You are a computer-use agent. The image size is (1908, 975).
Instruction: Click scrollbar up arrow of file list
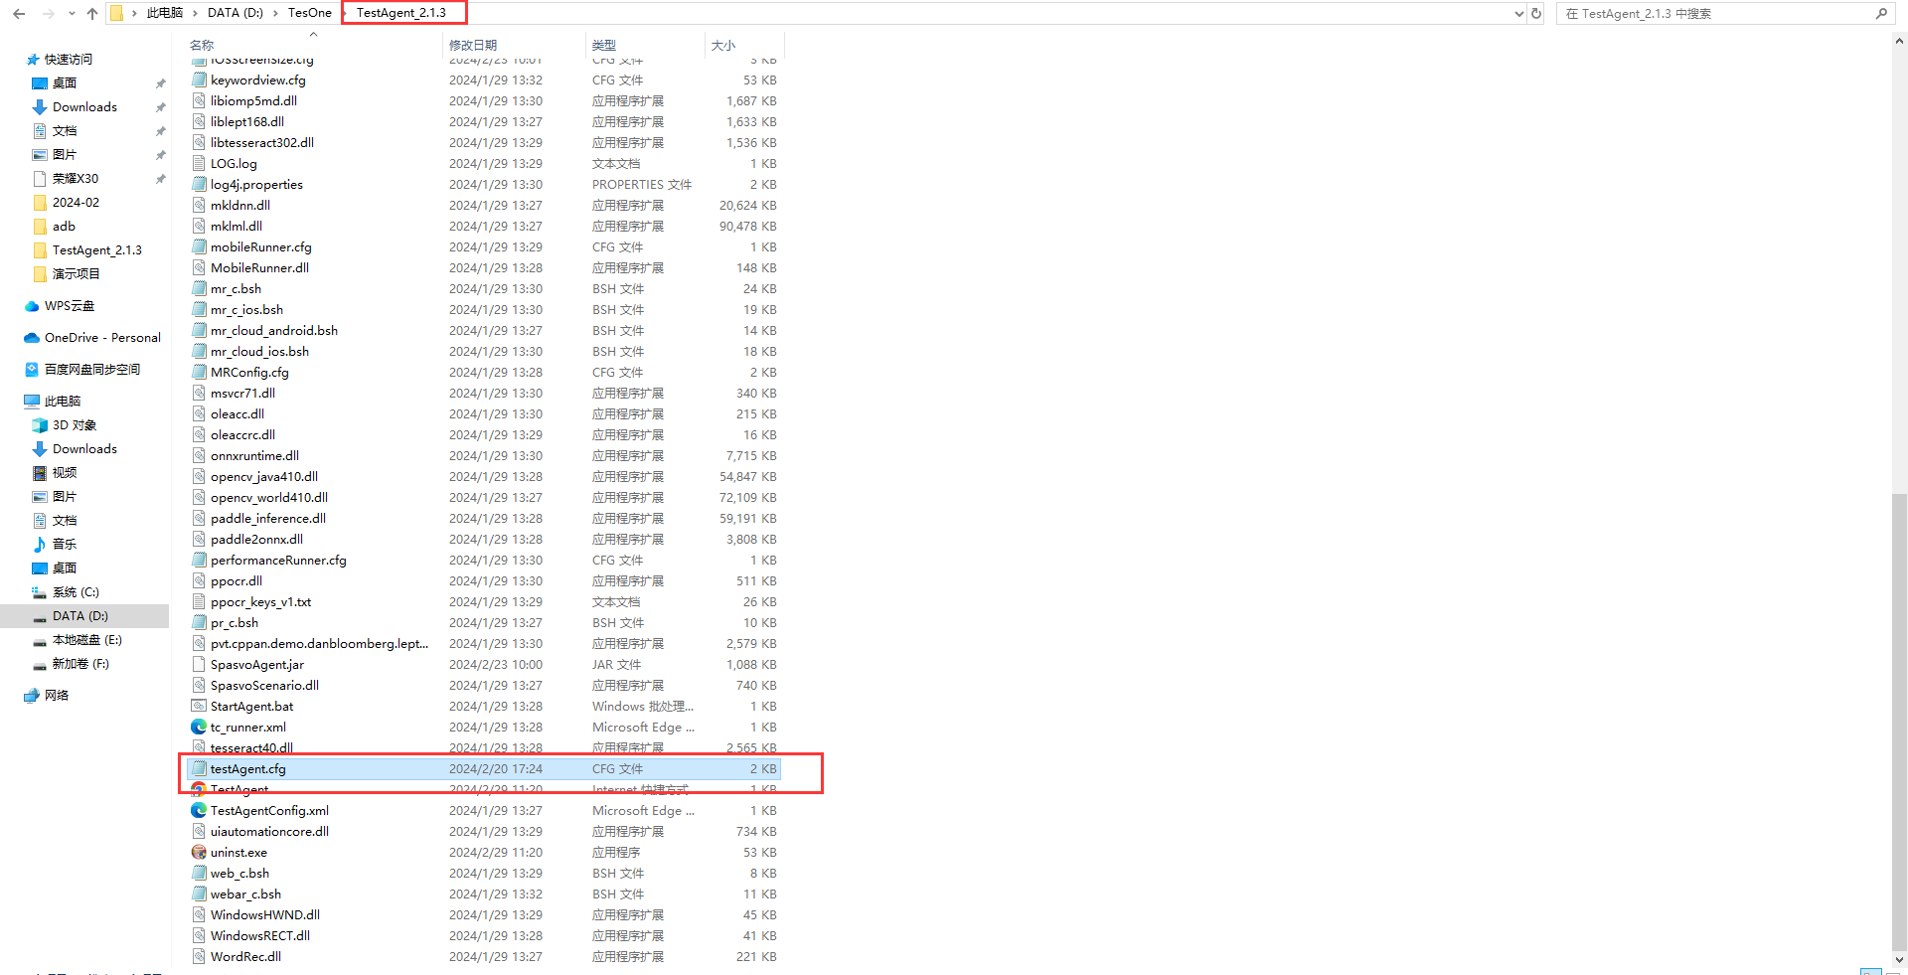pos(1899,42)
